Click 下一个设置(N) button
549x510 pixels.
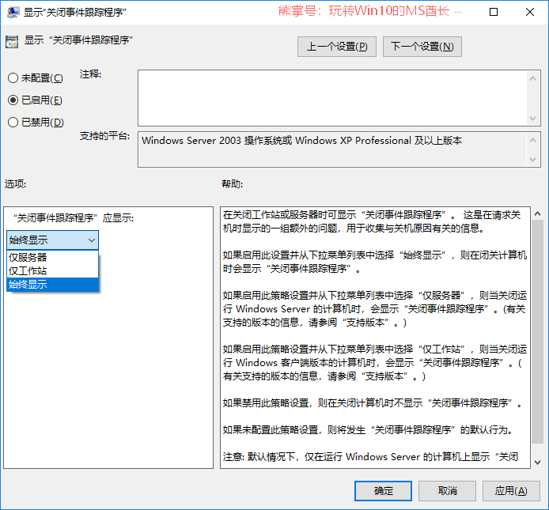(422, 47)
